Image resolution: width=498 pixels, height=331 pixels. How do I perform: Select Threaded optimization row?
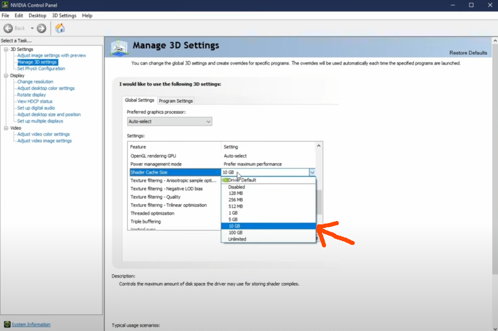[175, 213]
